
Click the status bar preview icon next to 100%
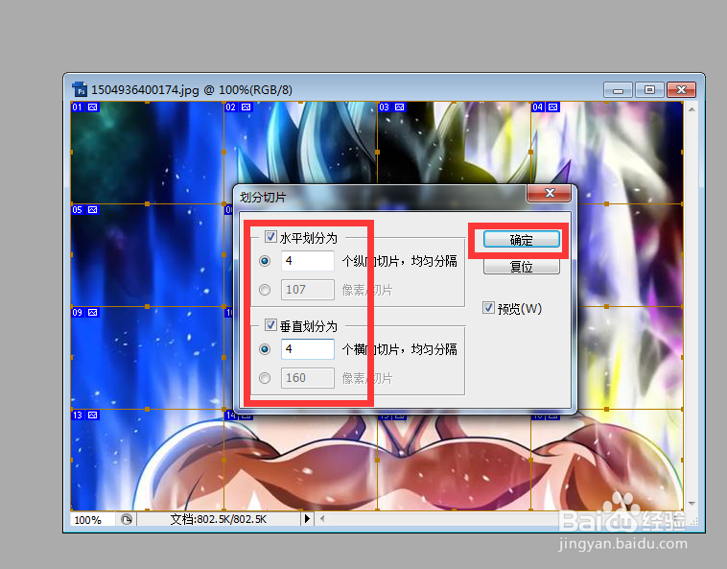[x=126, y=519]
